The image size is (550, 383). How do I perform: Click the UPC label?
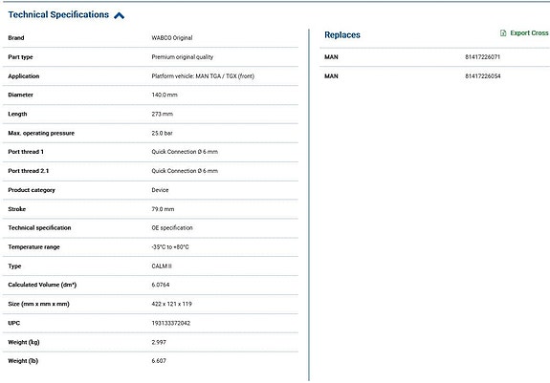tap(14, 323)
